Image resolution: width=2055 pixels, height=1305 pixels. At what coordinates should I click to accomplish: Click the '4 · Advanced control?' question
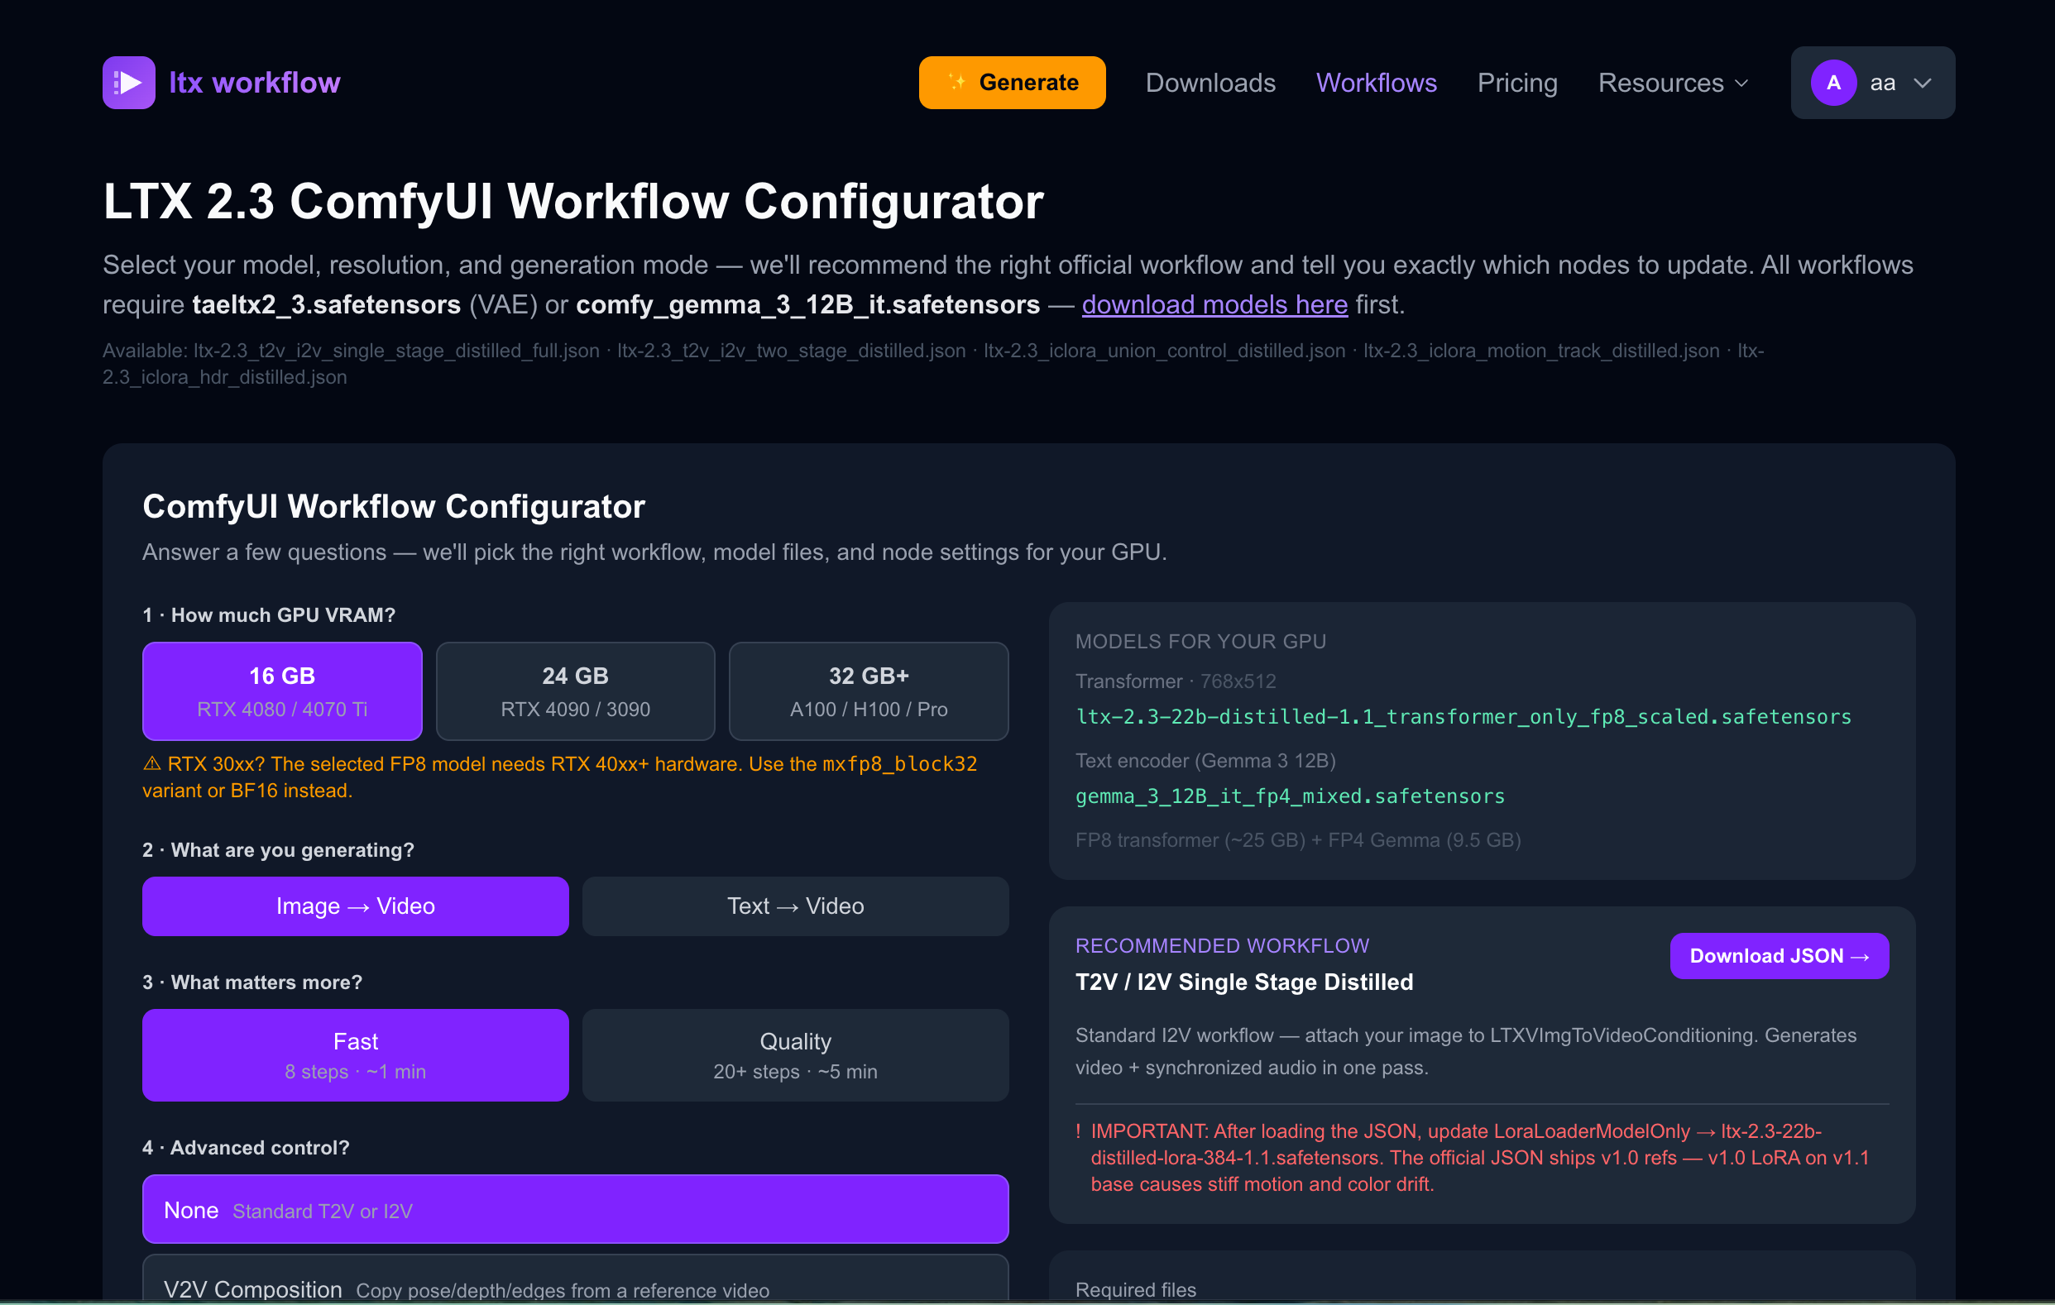(246, 1147)
